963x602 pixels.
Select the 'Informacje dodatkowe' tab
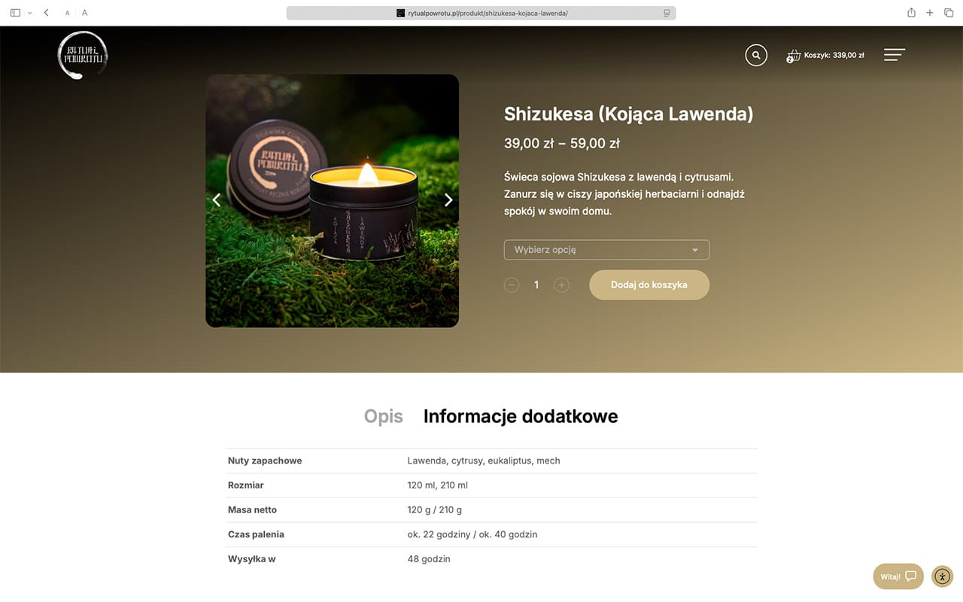pos(521,416)
